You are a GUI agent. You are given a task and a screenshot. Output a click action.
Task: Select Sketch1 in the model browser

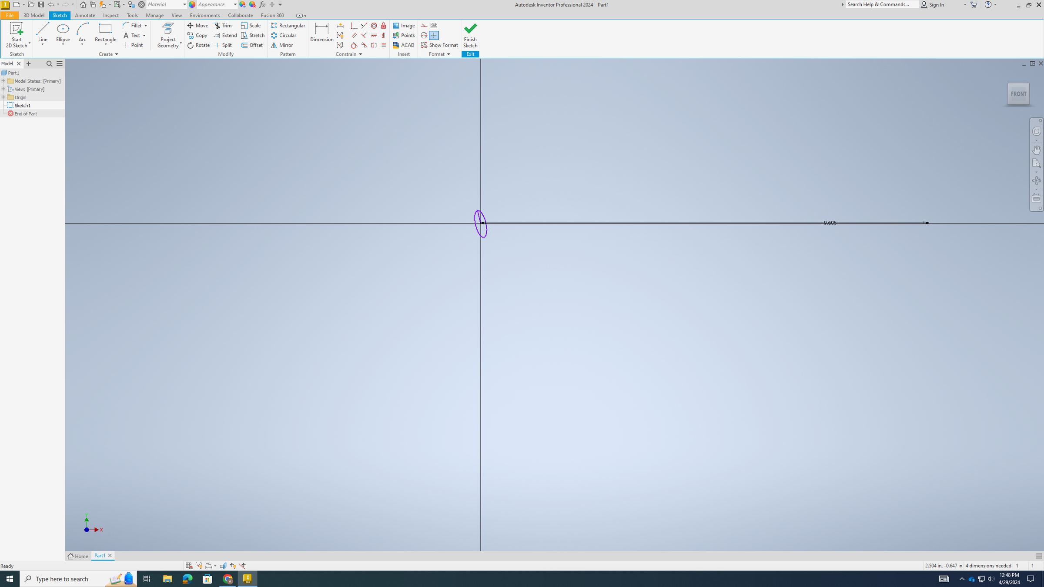[x=23, y=105]
